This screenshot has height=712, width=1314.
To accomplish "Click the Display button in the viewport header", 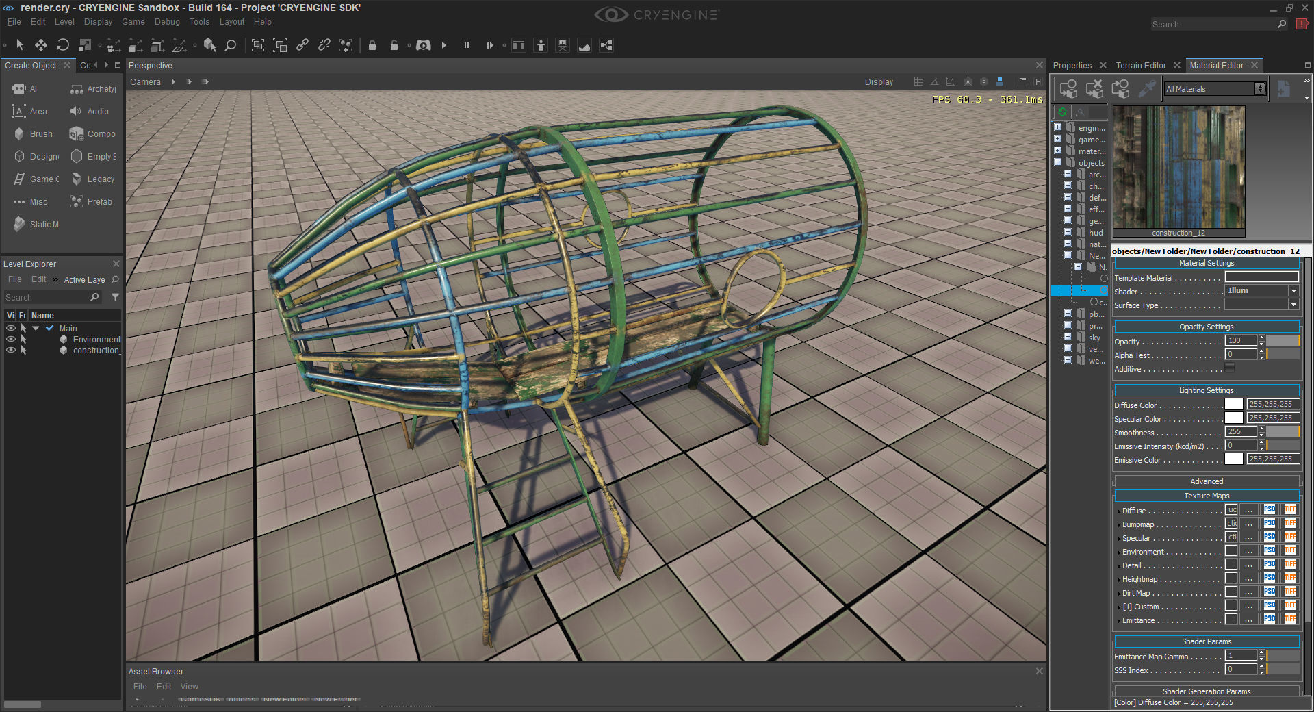I will pos(879,82).
